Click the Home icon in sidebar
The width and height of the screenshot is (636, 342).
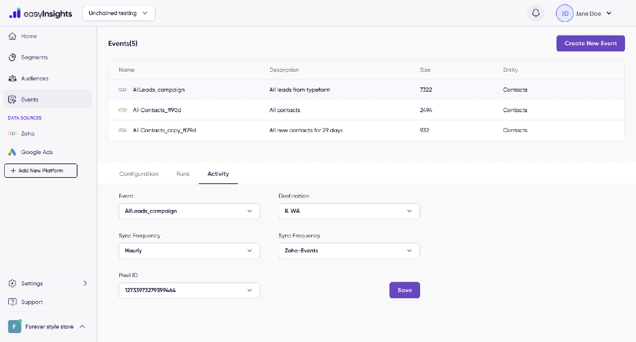12,36
